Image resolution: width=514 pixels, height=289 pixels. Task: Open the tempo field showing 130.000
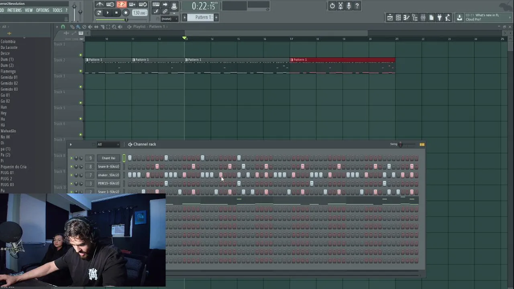(139, 13)
